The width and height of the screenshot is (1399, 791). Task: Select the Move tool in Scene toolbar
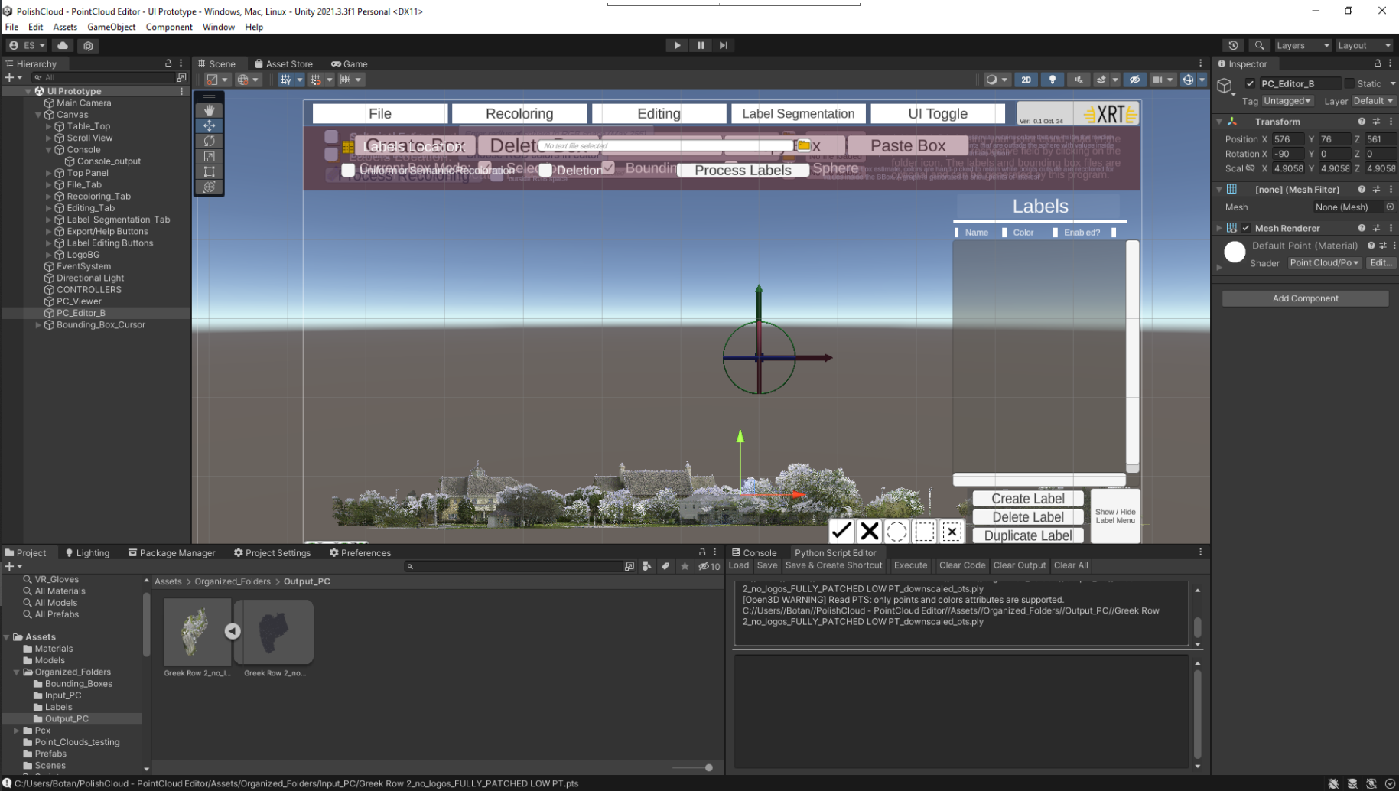[x=209, y=125]
